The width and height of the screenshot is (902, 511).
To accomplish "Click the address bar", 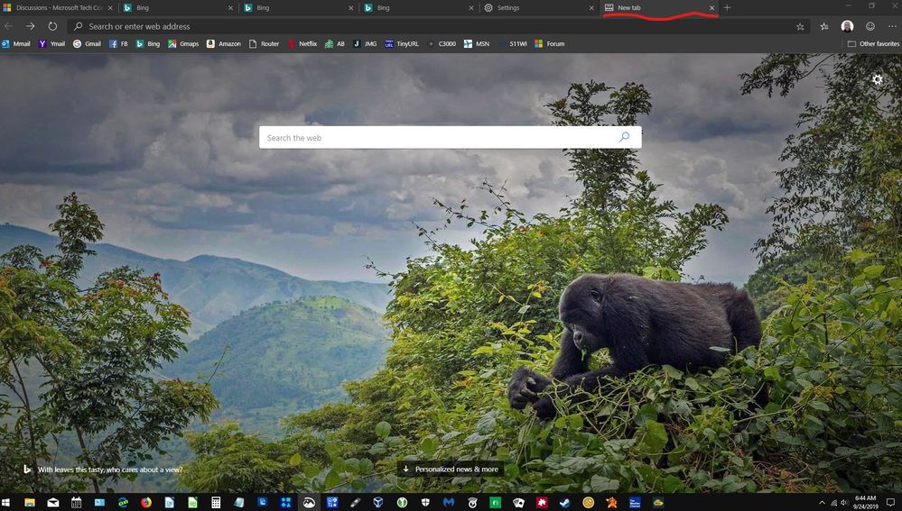I will pos(437,26).
